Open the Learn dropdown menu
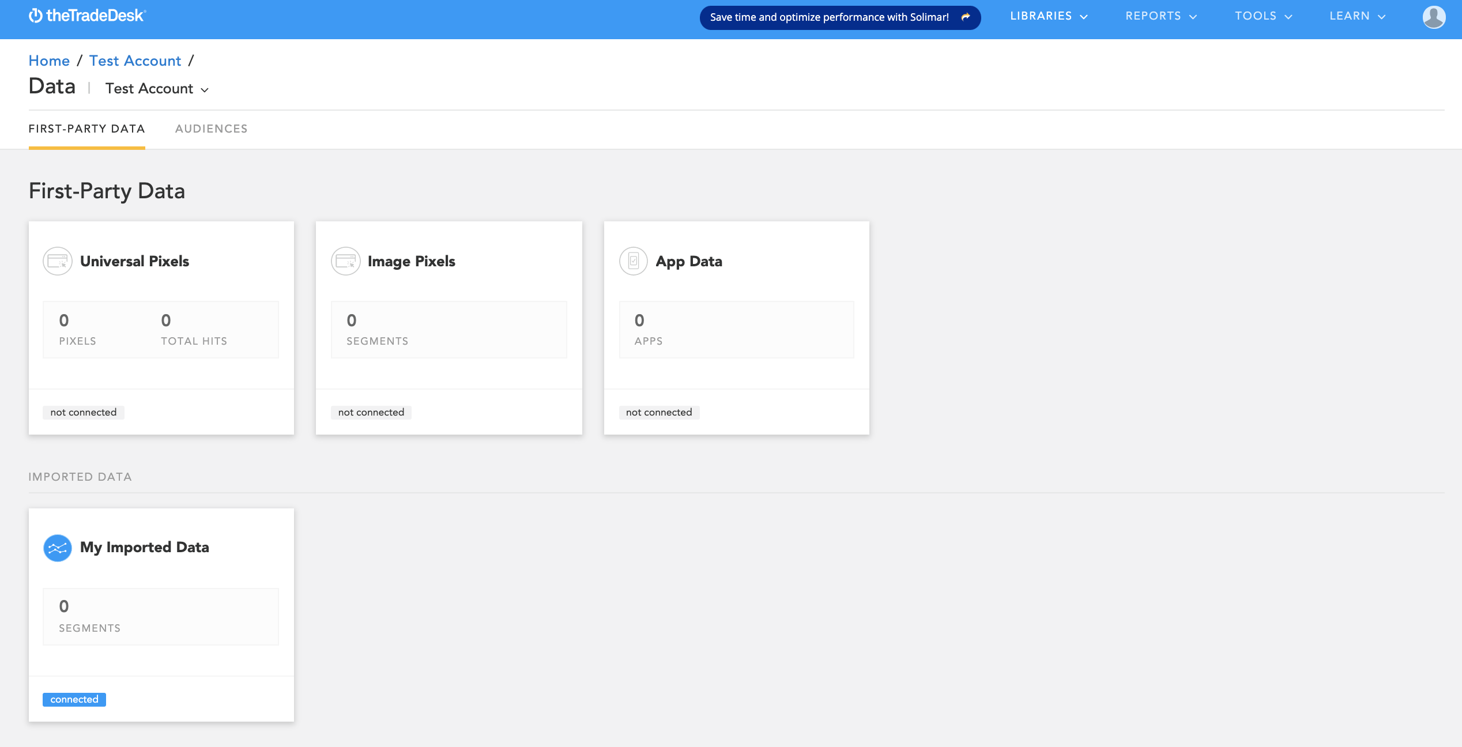This screenshot has width=1462, height=747. (1358, 16)
